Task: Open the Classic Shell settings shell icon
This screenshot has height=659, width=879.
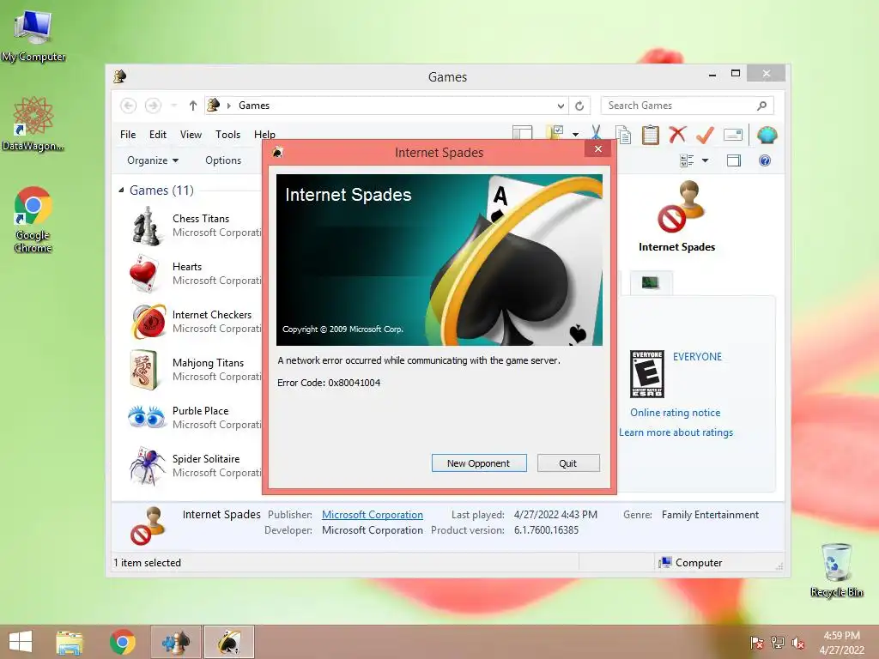Action: click(767, 135)
